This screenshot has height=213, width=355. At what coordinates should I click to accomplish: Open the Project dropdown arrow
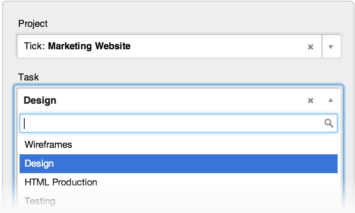pos(330,47)
